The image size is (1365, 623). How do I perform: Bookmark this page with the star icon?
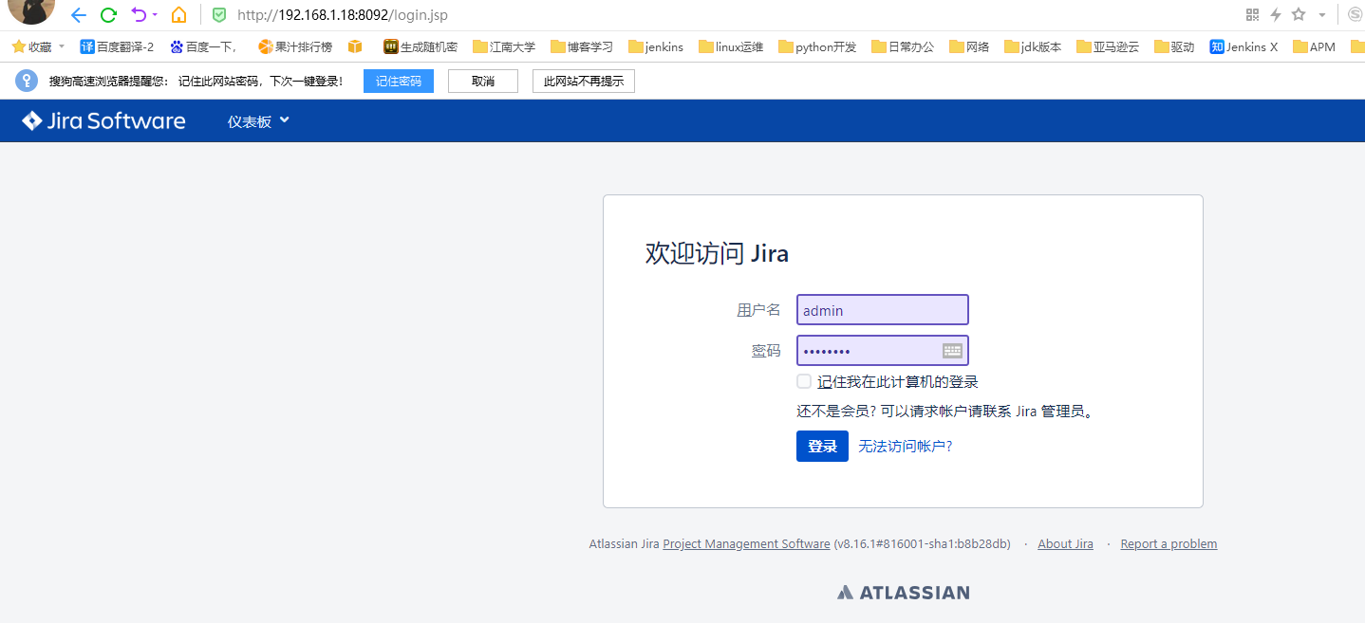tap(1299, 15)
